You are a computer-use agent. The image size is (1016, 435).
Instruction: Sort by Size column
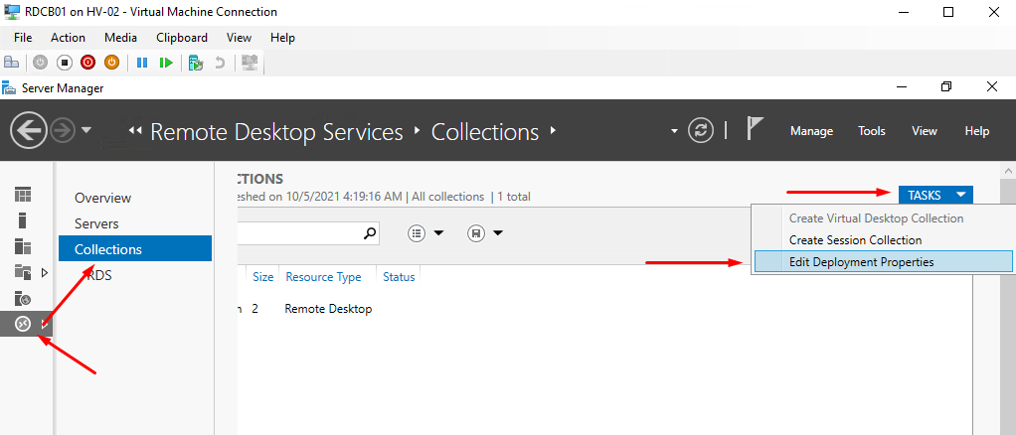point(263,277)
